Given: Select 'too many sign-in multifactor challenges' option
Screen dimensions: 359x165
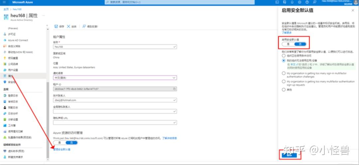Looking at the screenshot, I should (x=284, y=73).
